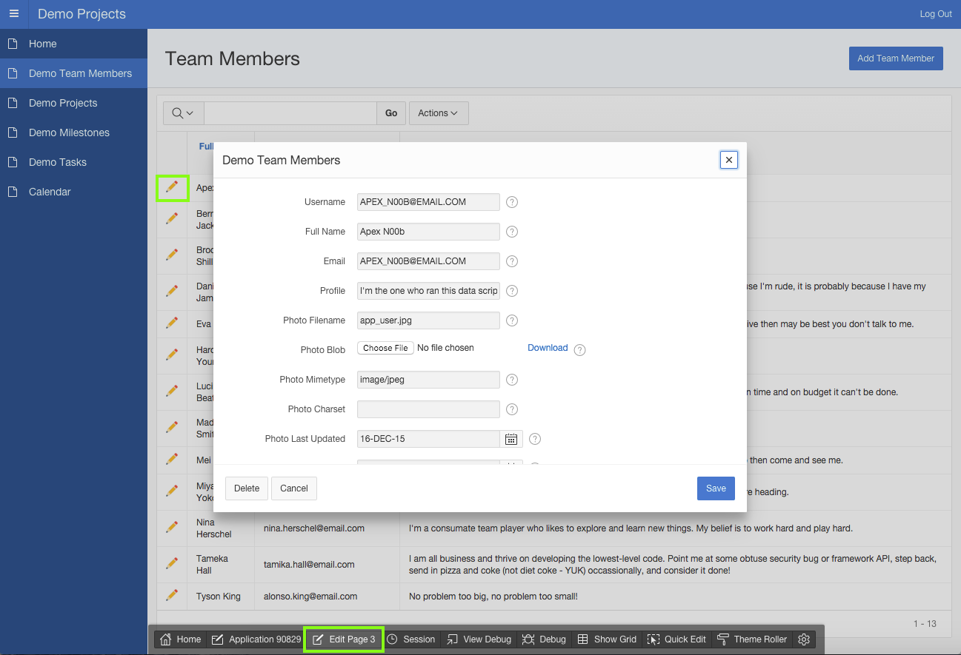Open the Calendar page from sidebar
961x655 pixels.
pos(73,192)
